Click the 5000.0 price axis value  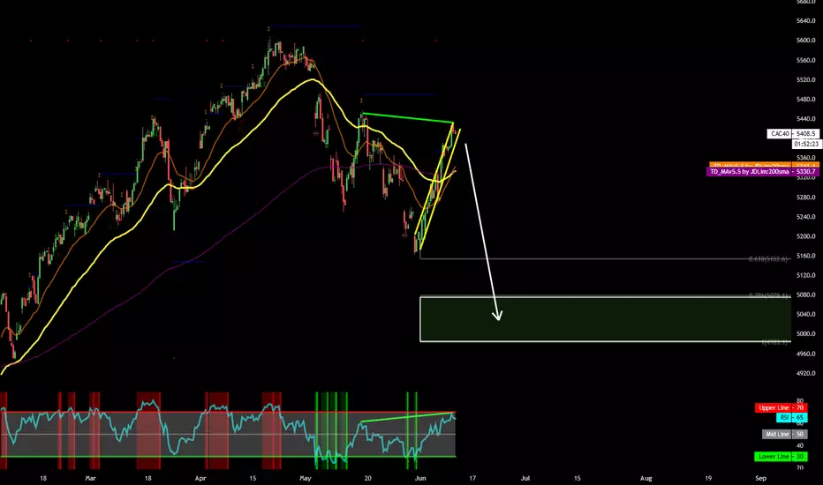[x=805, y=334]
